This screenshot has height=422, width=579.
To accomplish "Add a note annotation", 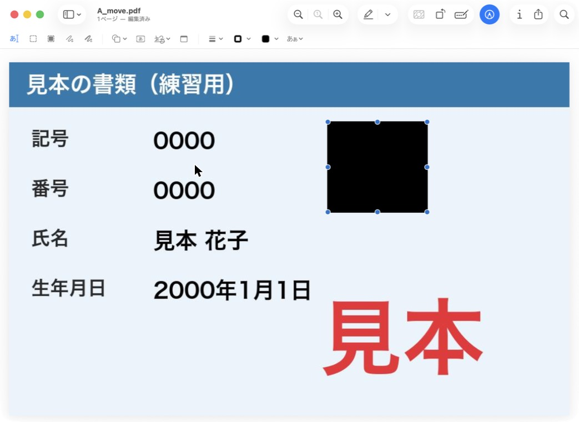I will pos(184,39).
